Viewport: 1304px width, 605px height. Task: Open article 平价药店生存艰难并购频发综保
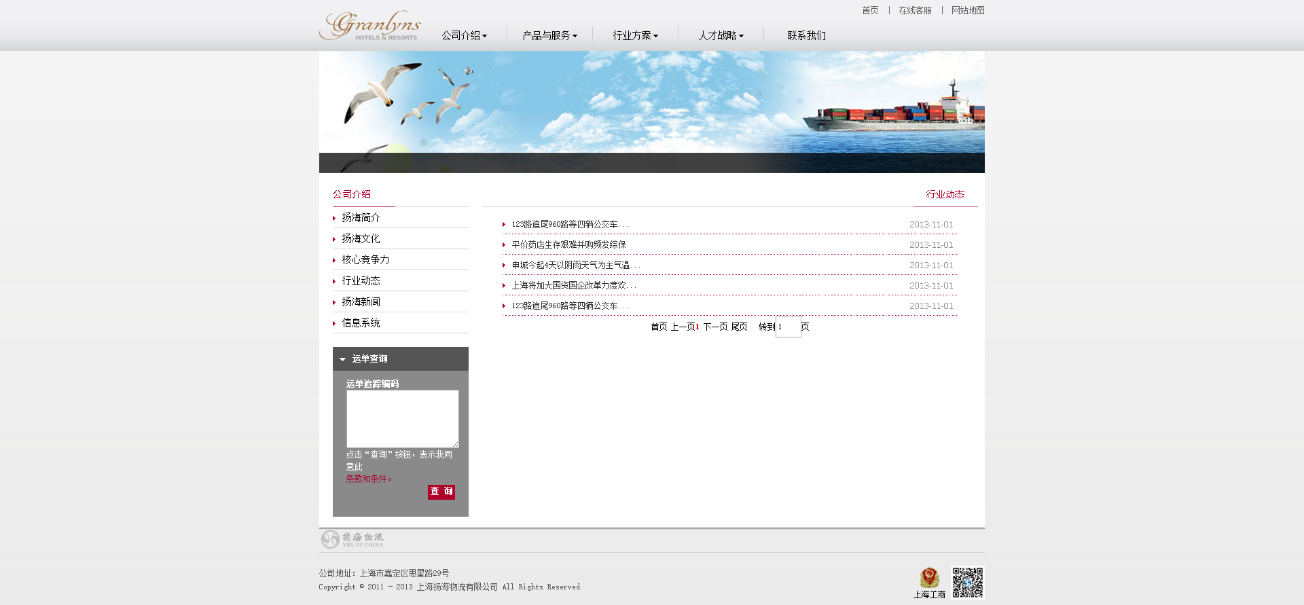pyautogui.click(x=568, y=244)
